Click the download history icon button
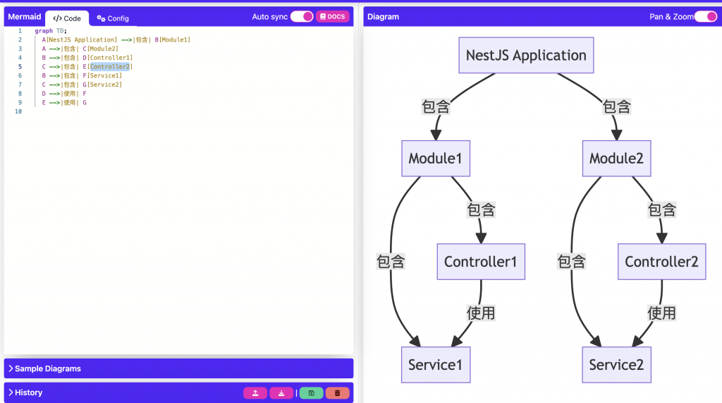This screenshot has height=403, width=722. (x=281, y=393)
